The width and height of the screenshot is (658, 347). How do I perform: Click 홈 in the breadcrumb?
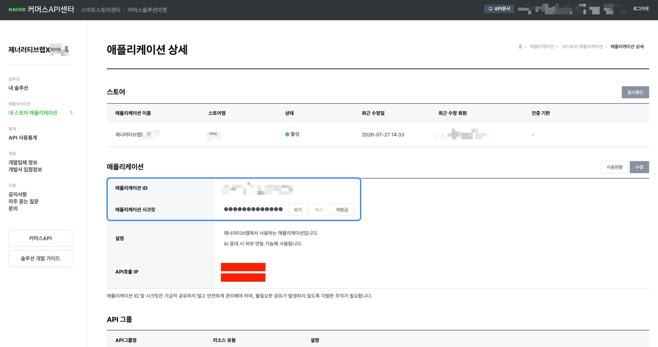tap(520, 46)
